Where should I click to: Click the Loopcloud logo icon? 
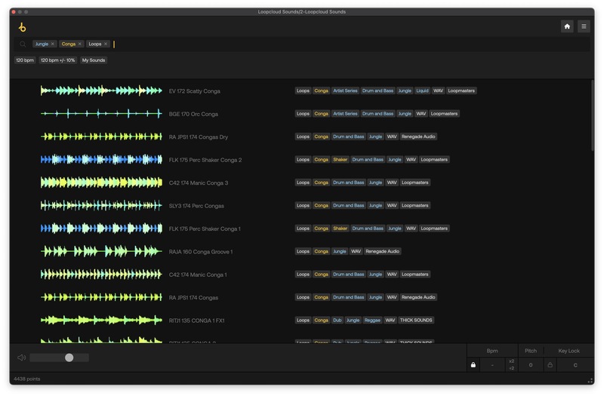(22, 27)
